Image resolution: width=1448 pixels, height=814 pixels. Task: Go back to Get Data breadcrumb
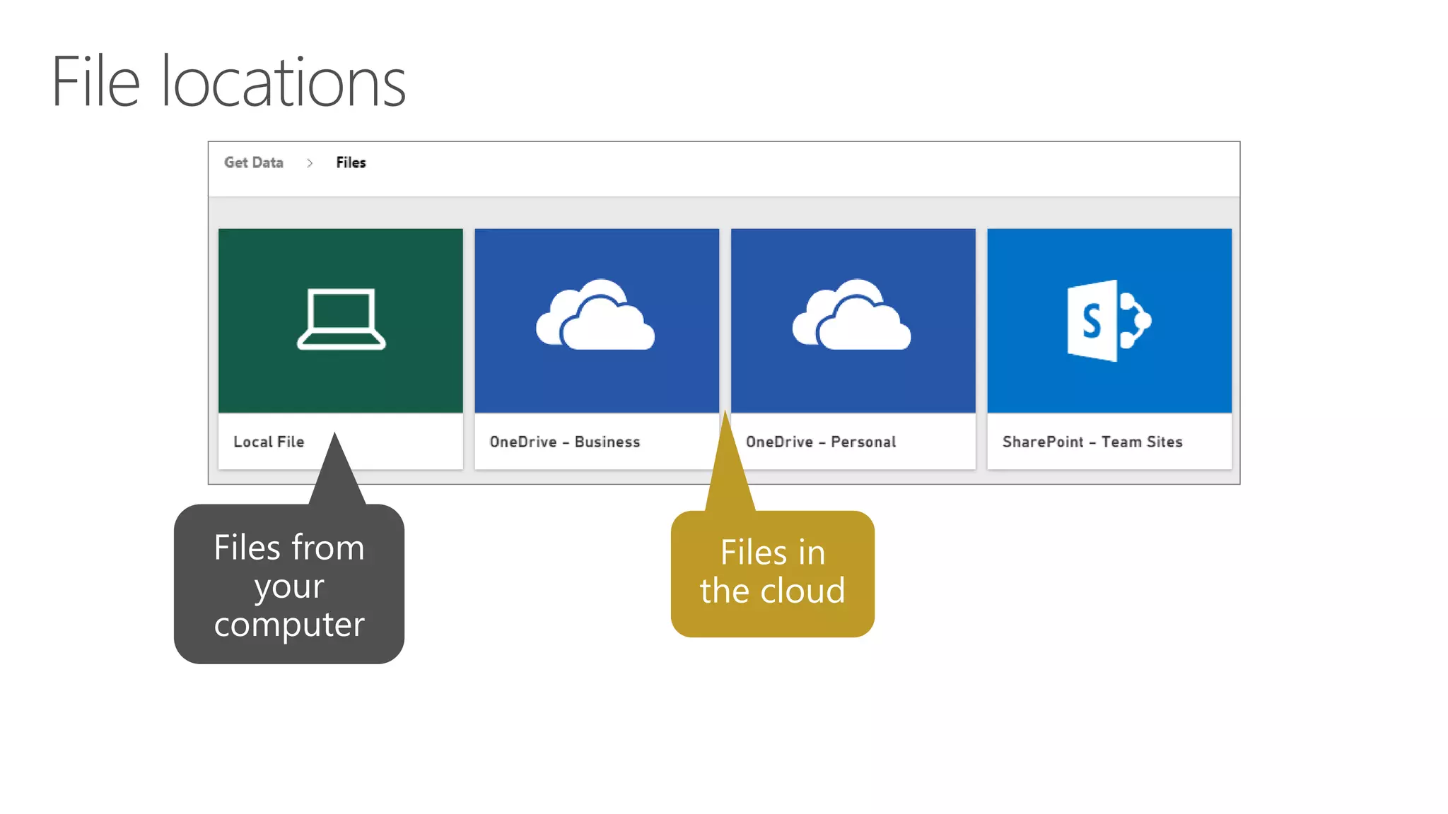(x=253, y=163)
